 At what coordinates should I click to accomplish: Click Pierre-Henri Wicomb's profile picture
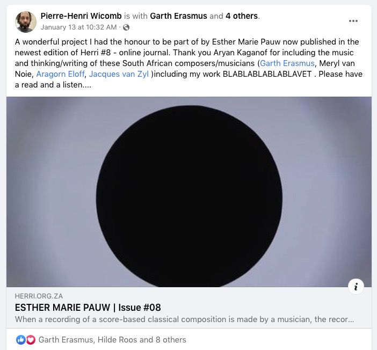[26, 21]
